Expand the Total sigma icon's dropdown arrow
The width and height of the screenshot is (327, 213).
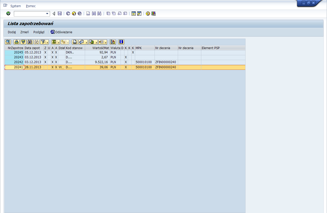pyautogui.click(x=59, y=42)
